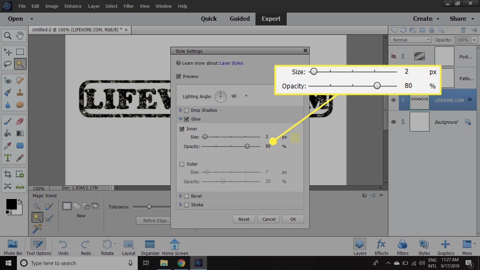
Task: Select the Zoom tool
Action: pyautogui.click(x=8, y=36)
